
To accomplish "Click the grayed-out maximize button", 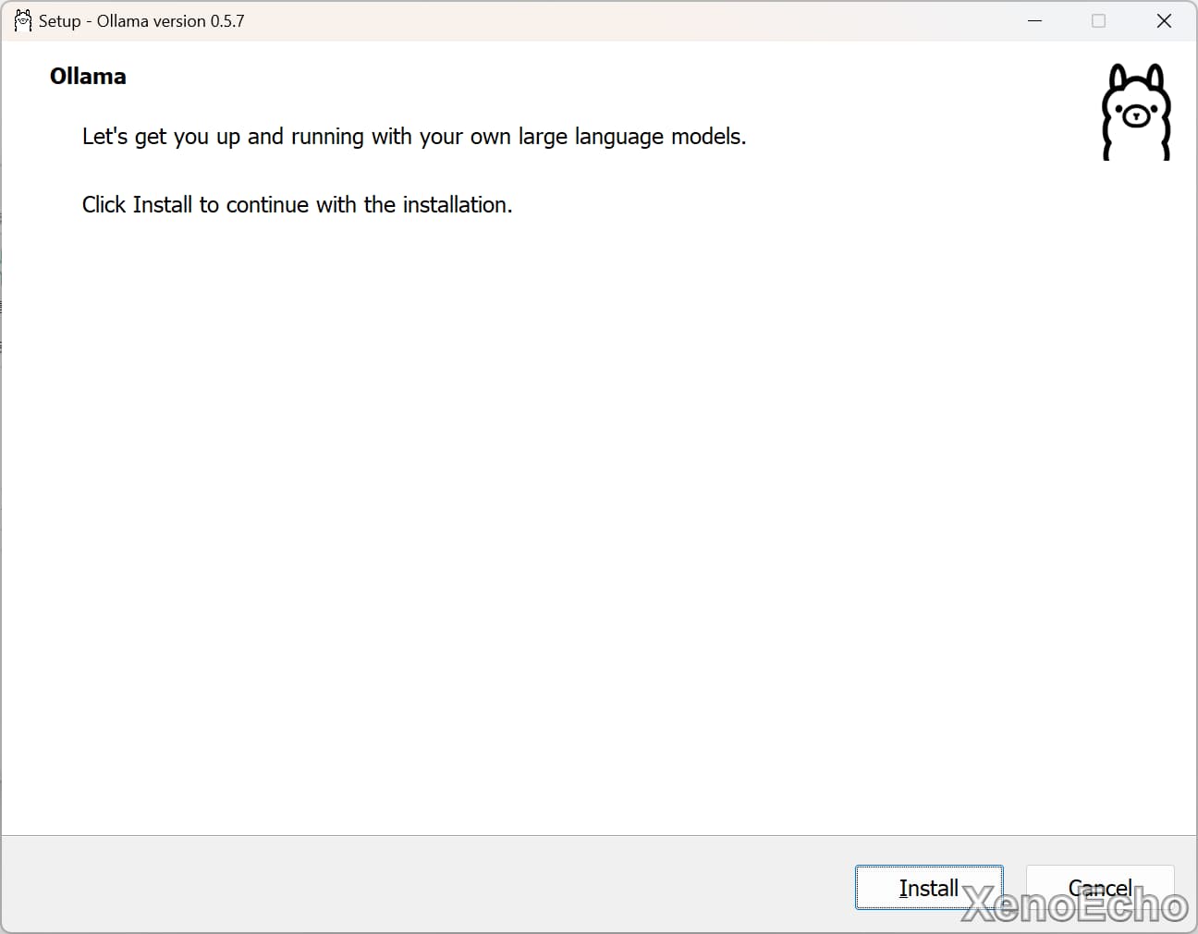I will (1098, 20).
